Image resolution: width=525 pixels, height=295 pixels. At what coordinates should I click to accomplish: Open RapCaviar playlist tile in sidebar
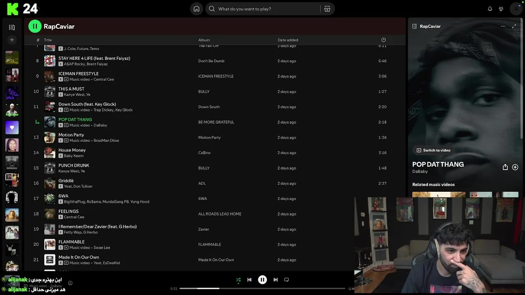click(x=12, y=110)
